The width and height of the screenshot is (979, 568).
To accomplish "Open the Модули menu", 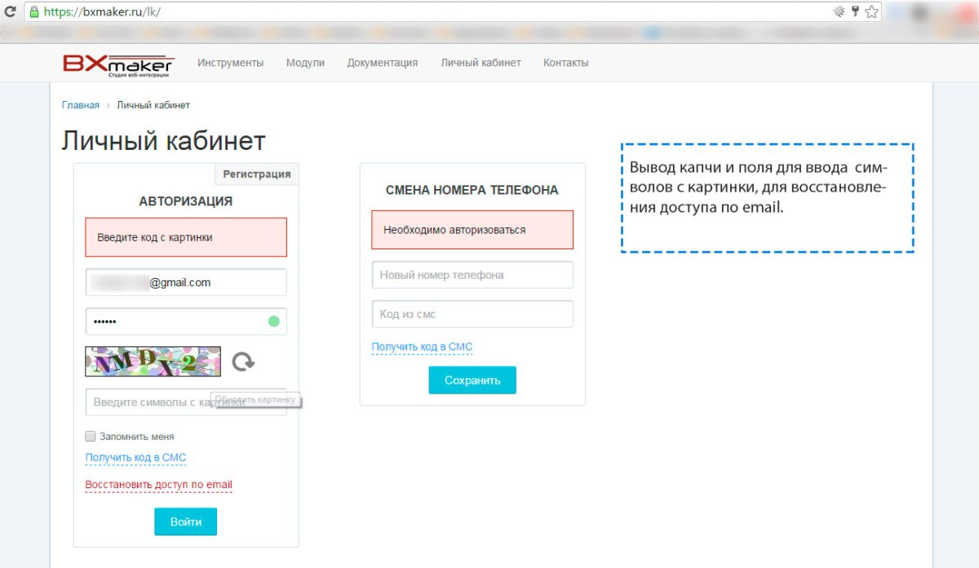I will 305,62.
